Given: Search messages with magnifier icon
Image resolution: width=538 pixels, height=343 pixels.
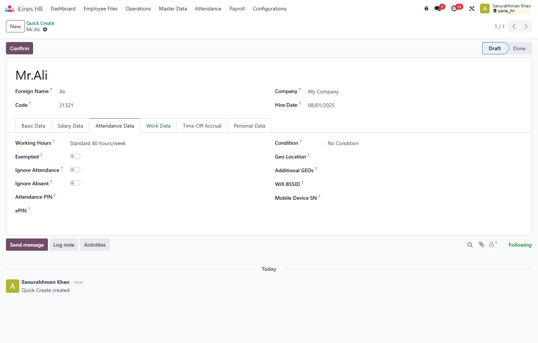Looking at the screenshot, I should pos(470,245).
